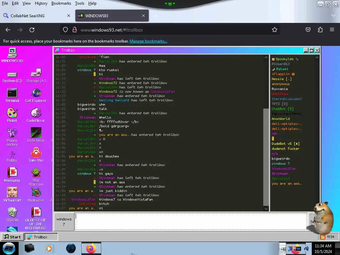
Task: Open the Firefox hamburger menu
Action: pos(332,30)
